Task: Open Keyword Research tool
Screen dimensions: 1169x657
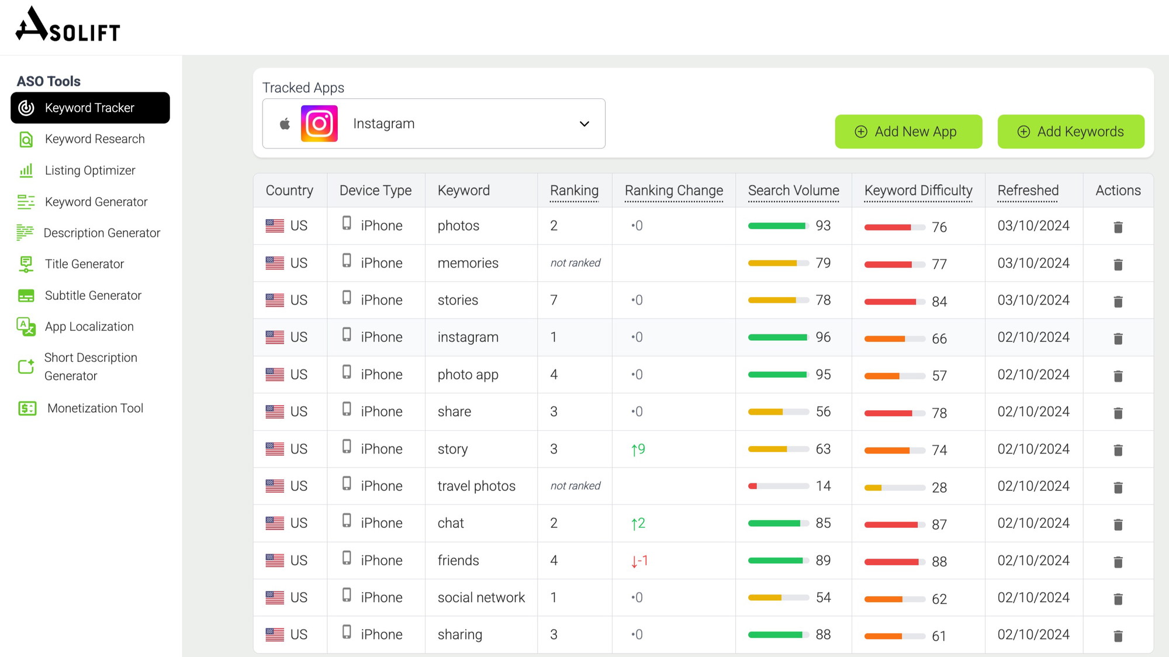Action: coord(95,139)
